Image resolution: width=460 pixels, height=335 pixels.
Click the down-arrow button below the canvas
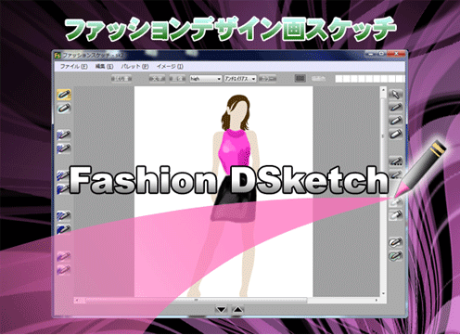[221, 309]
